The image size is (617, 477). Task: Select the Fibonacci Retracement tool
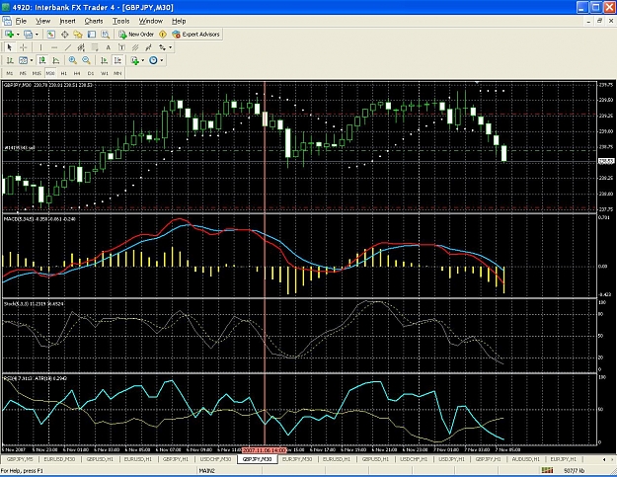[95, 47]
